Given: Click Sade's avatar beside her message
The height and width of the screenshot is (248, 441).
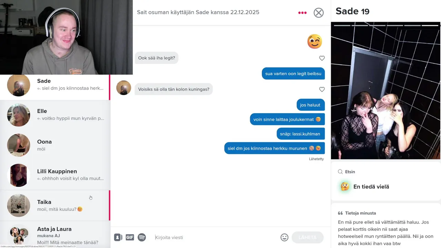Looking at the screenshot, I should click(124, 88).
